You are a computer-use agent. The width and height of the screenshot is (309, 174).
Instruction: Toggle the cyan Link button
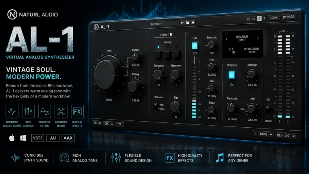194,46
